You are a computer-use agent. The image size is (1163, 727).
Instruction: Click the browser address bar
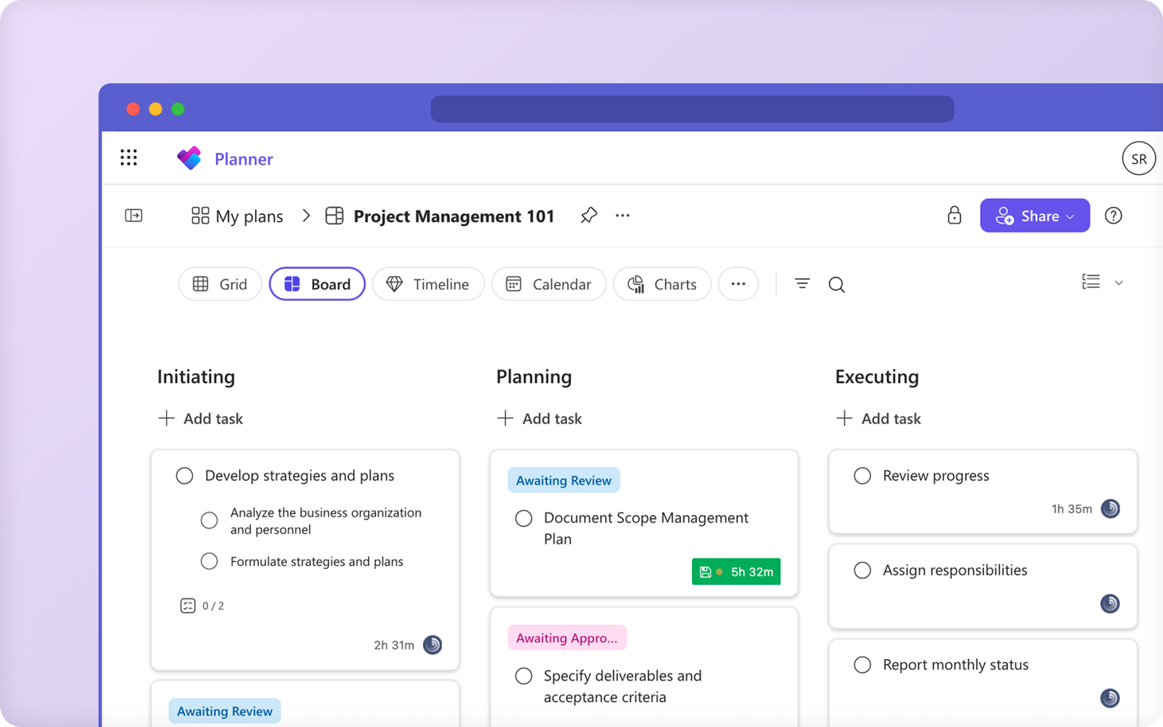692,109
